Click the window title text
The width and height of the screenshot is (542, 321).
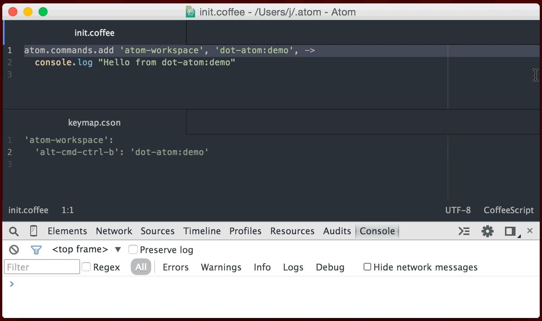tap(277, 12)
